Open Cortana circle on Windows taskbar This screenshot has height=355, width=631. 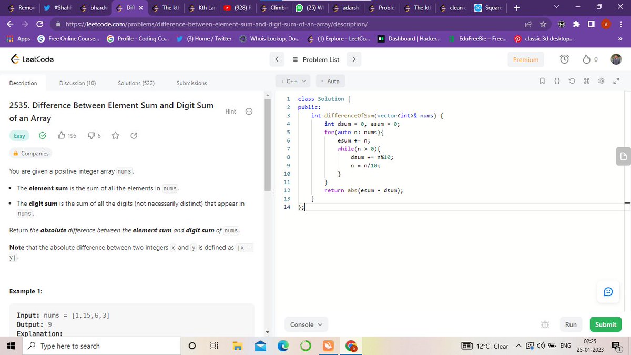[x=192, y=346]
